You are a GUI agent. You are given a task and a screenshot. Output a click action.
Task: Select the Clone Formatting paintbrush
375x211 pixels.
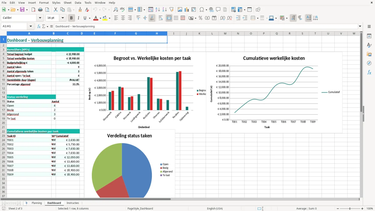pos(80,10)
